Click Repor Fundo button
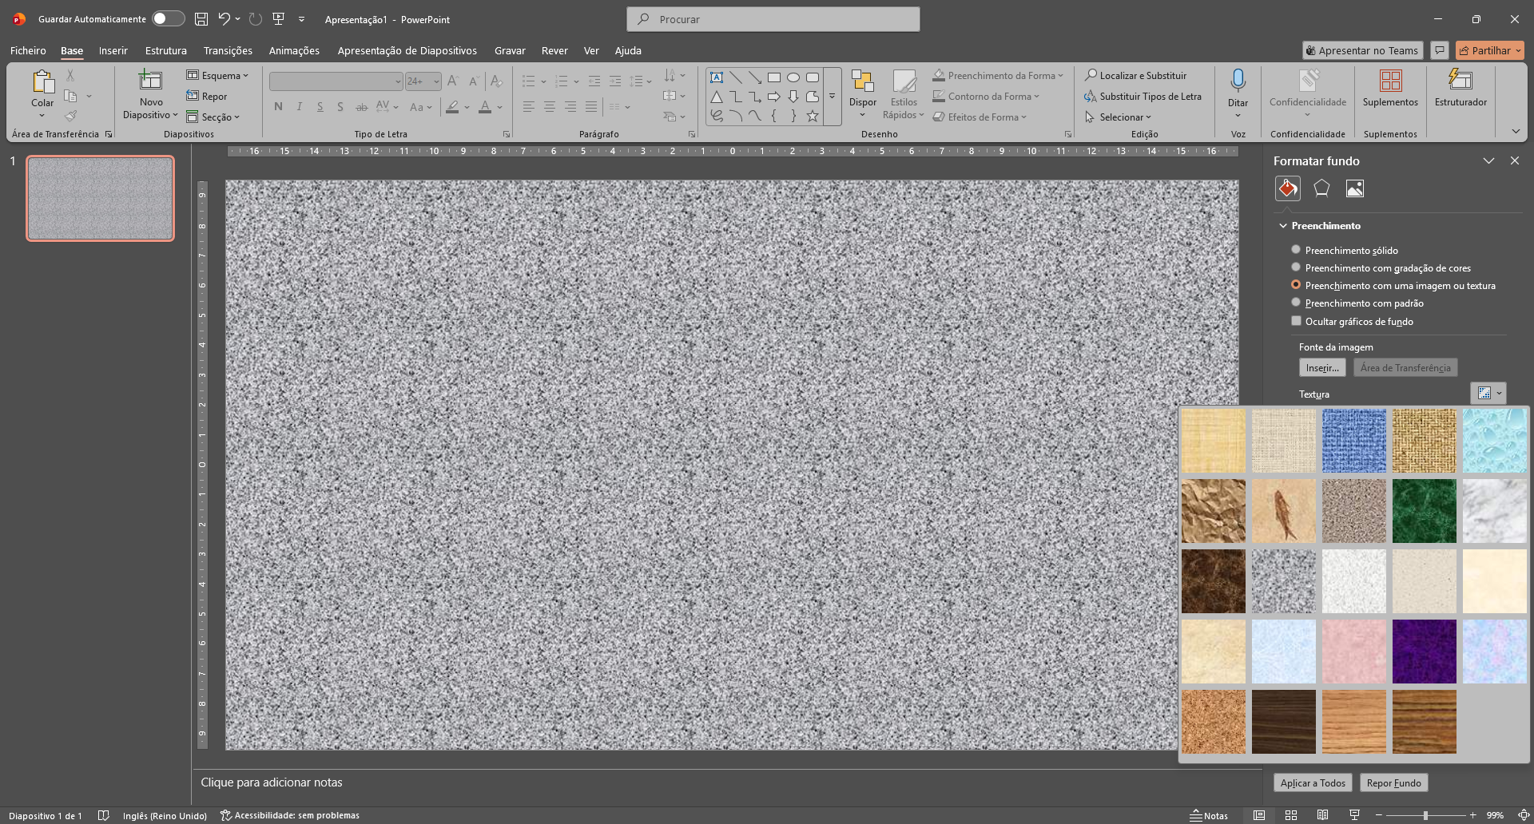This screenshot has height=824, width=1534. pyautogui.click(x=1393, y=782)
